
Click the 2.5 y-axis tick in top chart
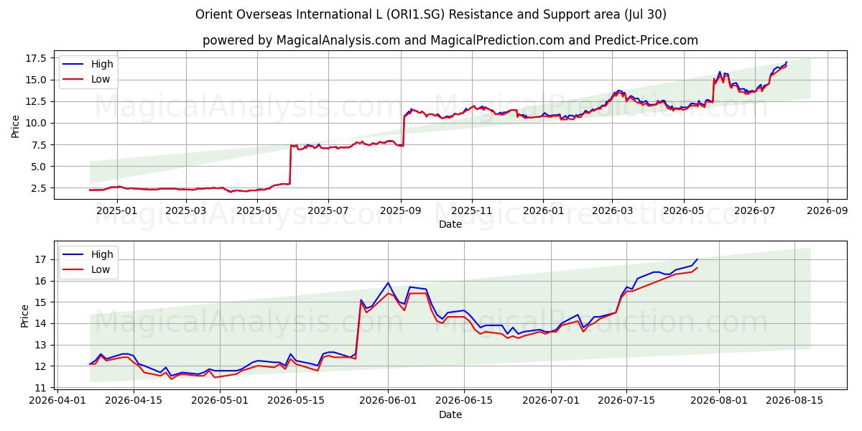40,188
